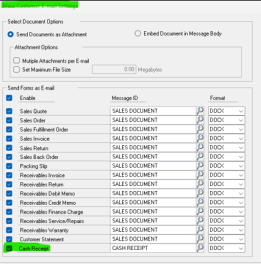Open Format dropdown for Sales Back Order
Screen dimensions: 261x264
point(226,157)
